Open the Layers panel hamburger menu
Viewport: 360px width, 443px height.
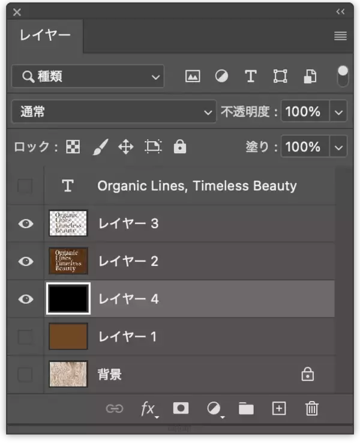(341, 36)
